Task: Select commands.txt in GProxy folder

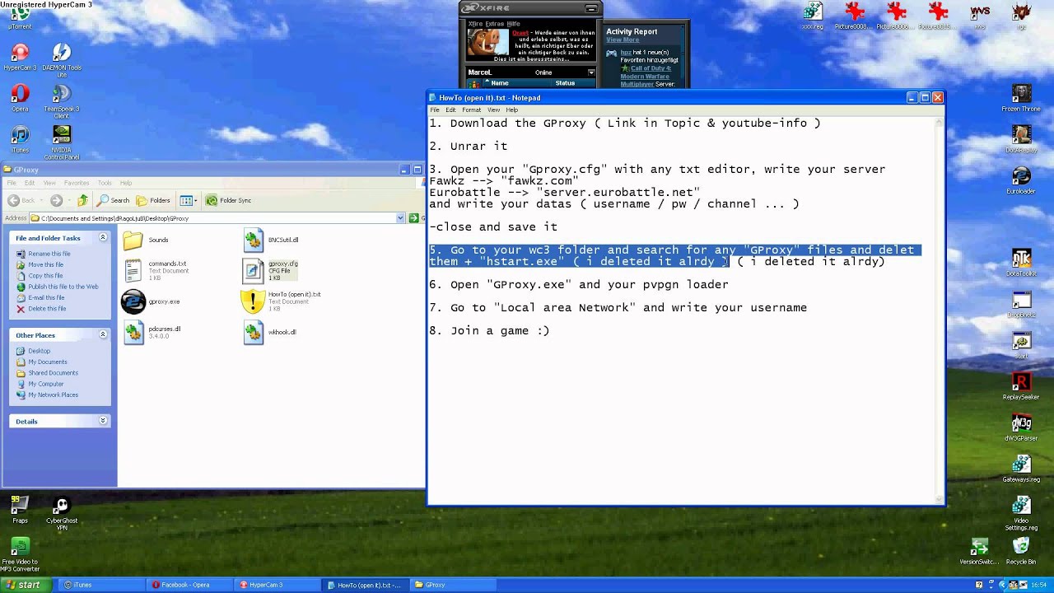Action: (x=156, y=270)
